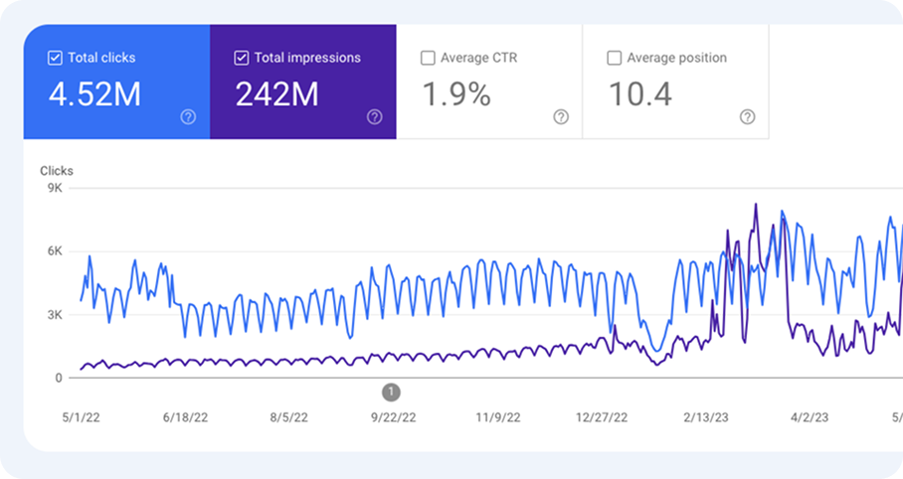Click the annotation marker numbered 1

pyautogui.click(x=392, y=392)
